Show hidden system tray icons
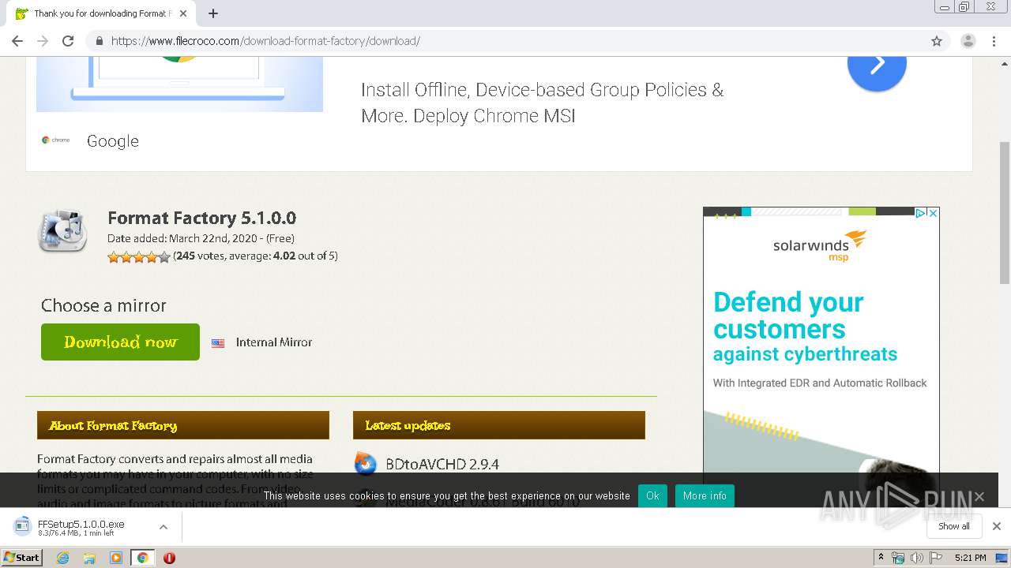Screen dimensions: 1011x568 [x=881, y=558]
